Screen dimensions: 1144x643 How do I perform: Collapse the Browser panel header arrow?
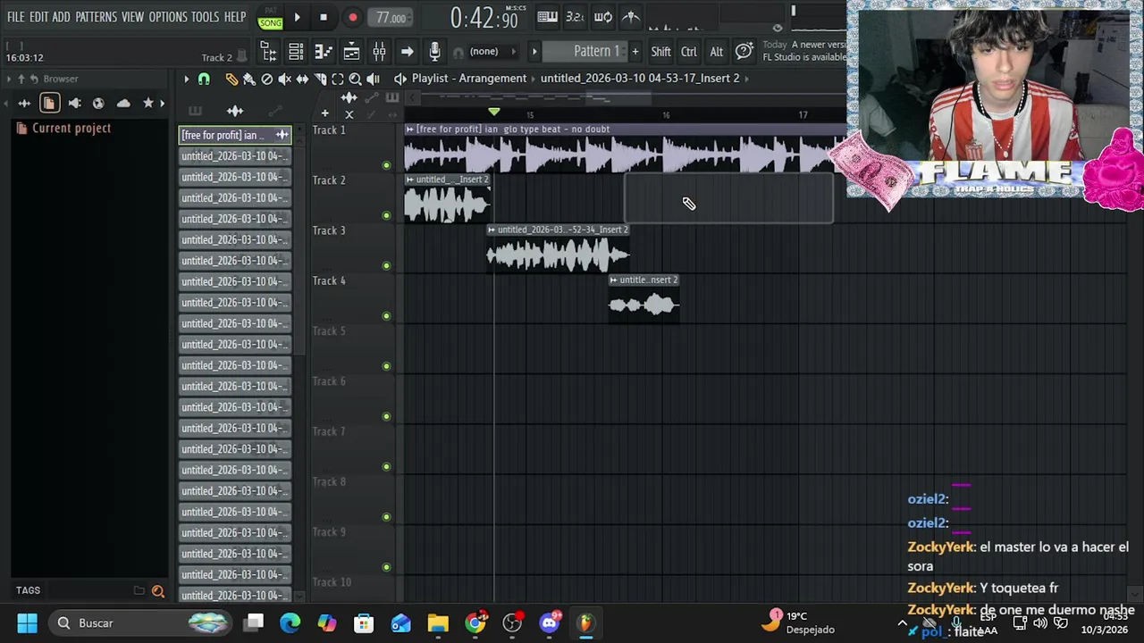[8, 79]
